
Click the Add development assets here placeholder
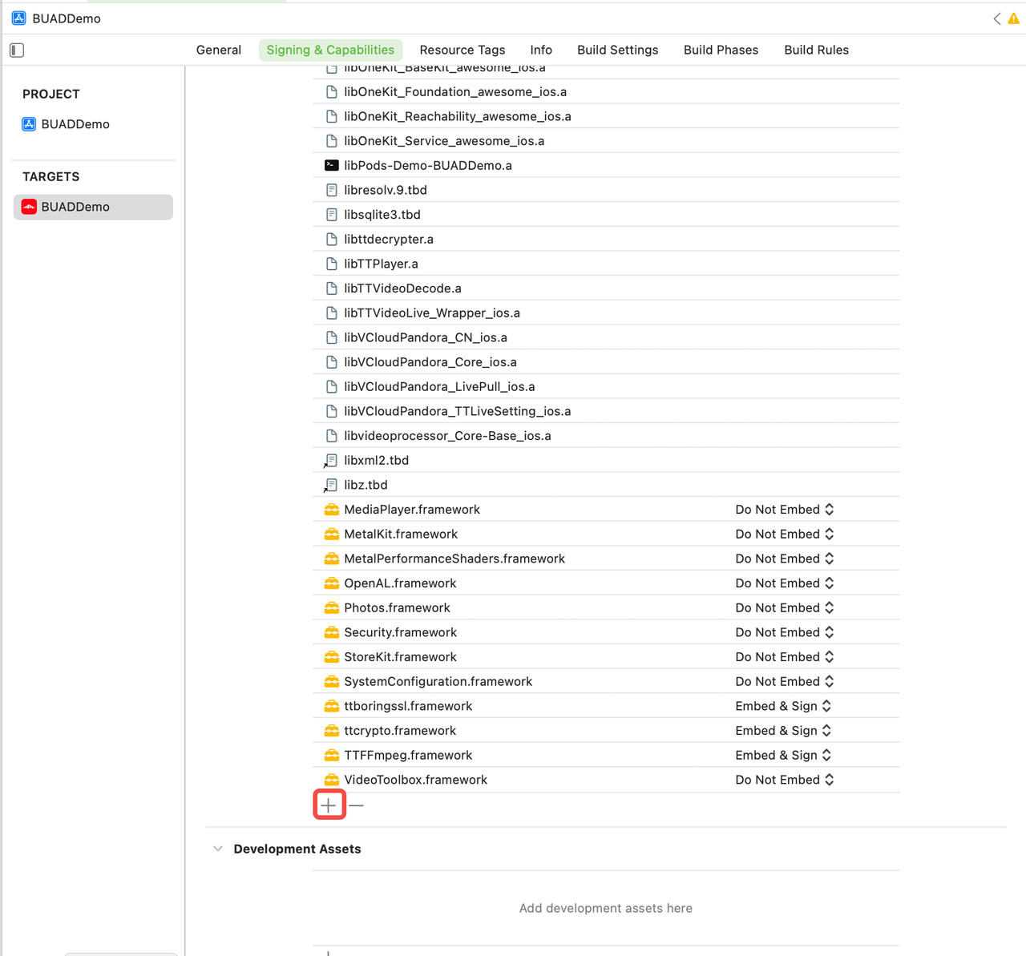tap(606, 908)
